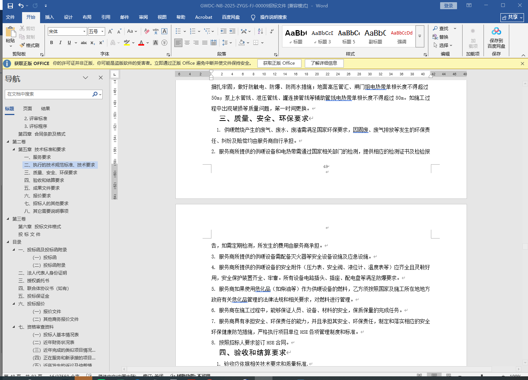Click the Paste clipboard icon
This screenshot has width=528, height=380.
coord(11,32)
